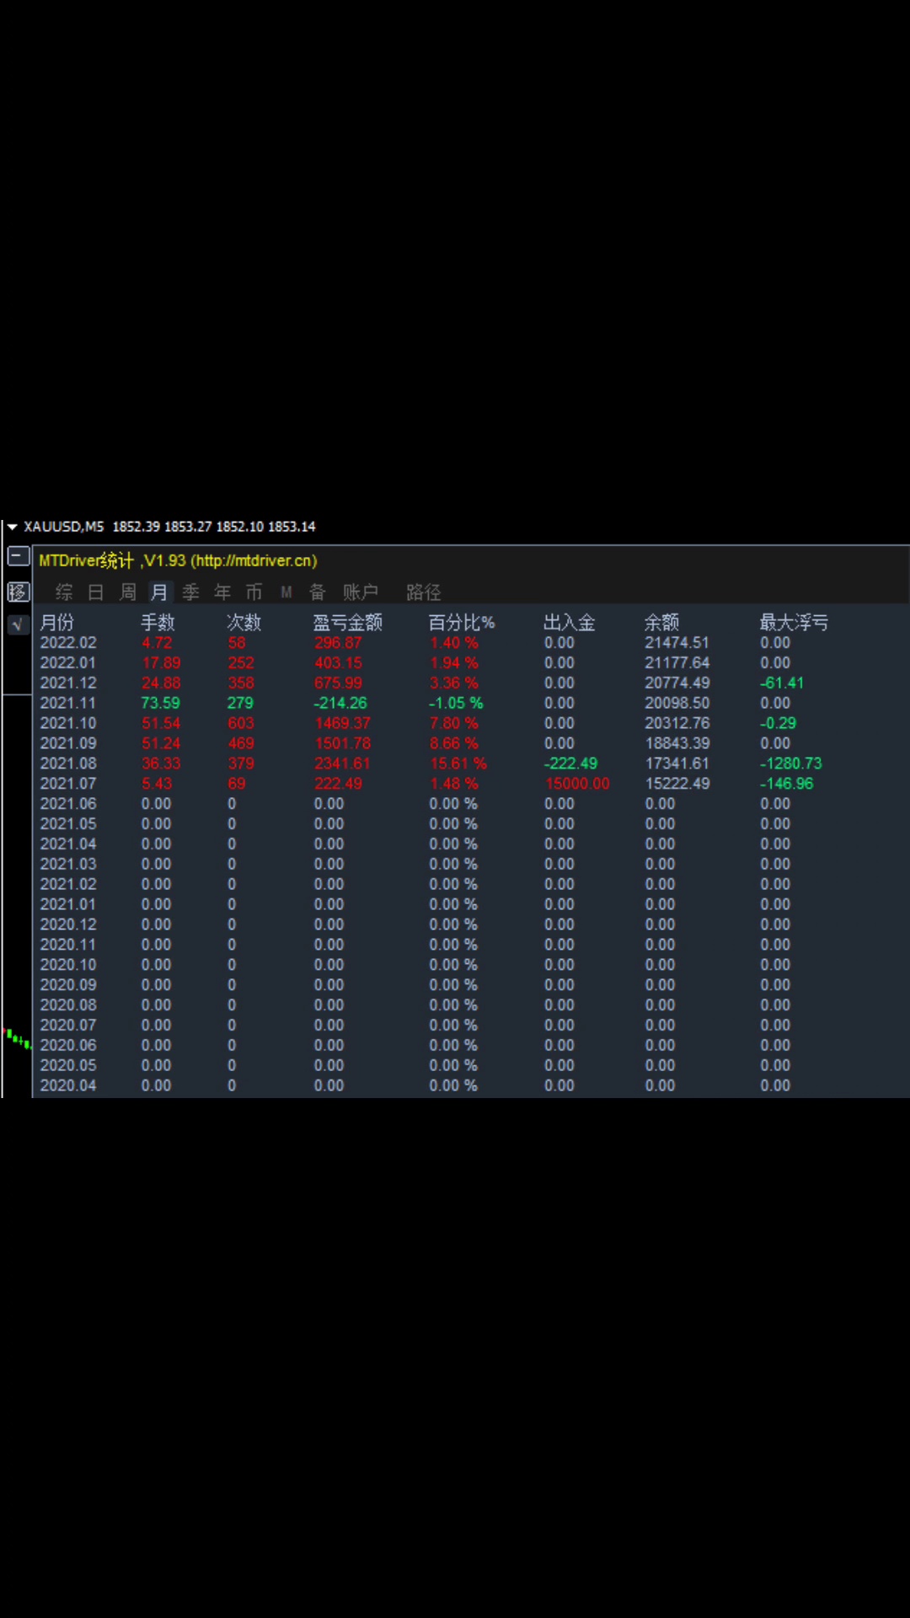Toggle the √ checkmark button
The image size is (910, 1618).
[19, 624]
